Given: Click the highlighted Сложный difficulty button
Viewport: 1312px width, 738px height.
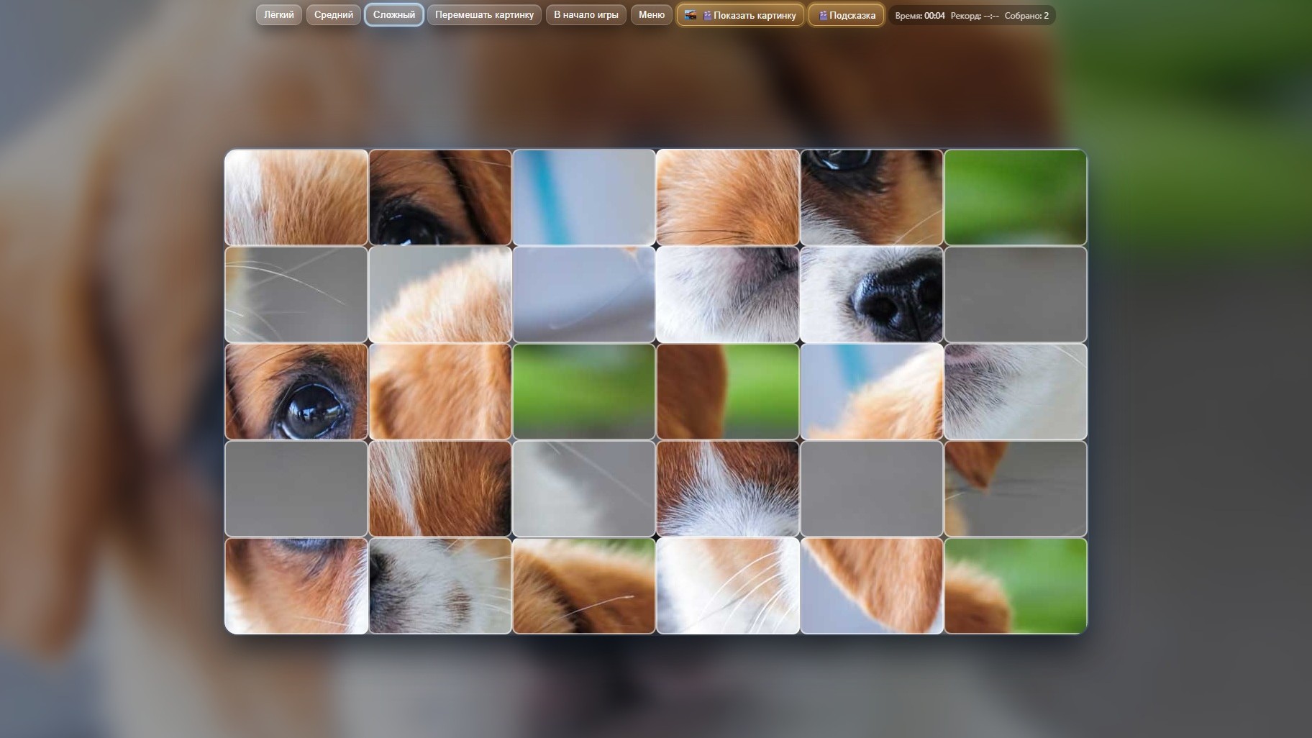Looking at the screenshot, I should [394, 14].
